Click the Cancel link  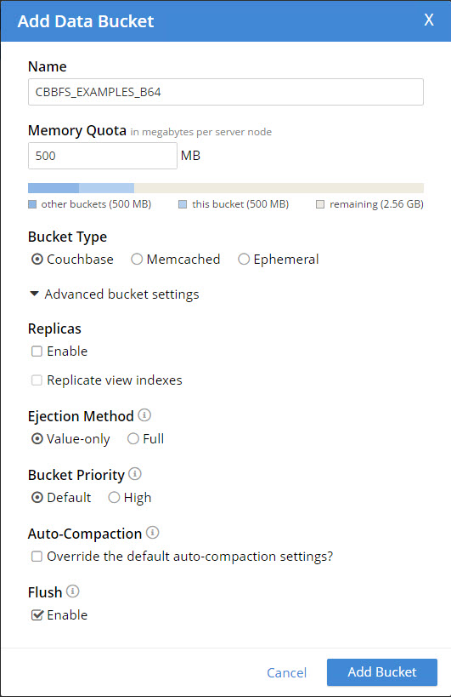286,672
